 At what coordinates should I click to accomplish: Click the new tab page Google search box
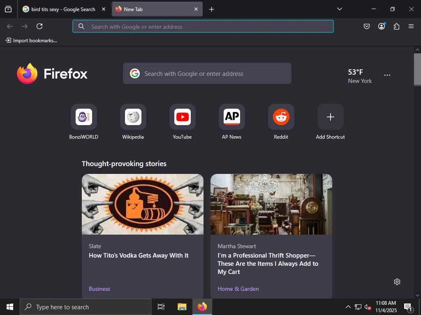[207, 74]
